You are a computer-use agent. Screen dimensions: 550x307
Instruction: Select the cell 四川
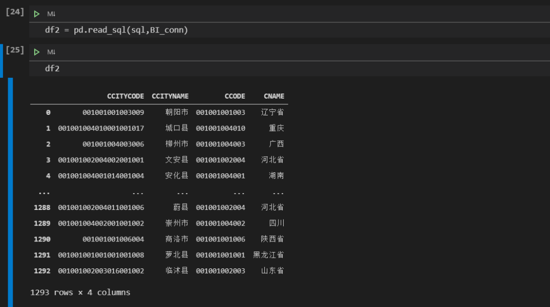[x=277, y=223]
